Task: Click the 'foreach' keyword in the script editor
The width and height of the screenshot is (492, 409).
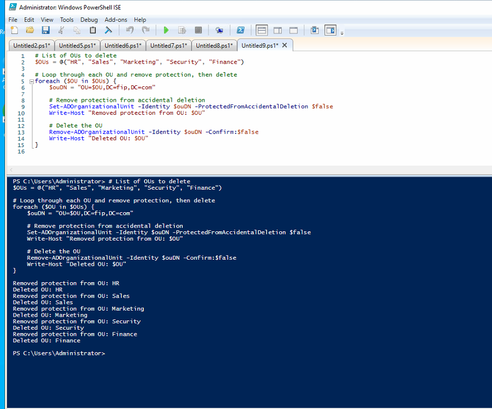Action: [x=47, y=81]
